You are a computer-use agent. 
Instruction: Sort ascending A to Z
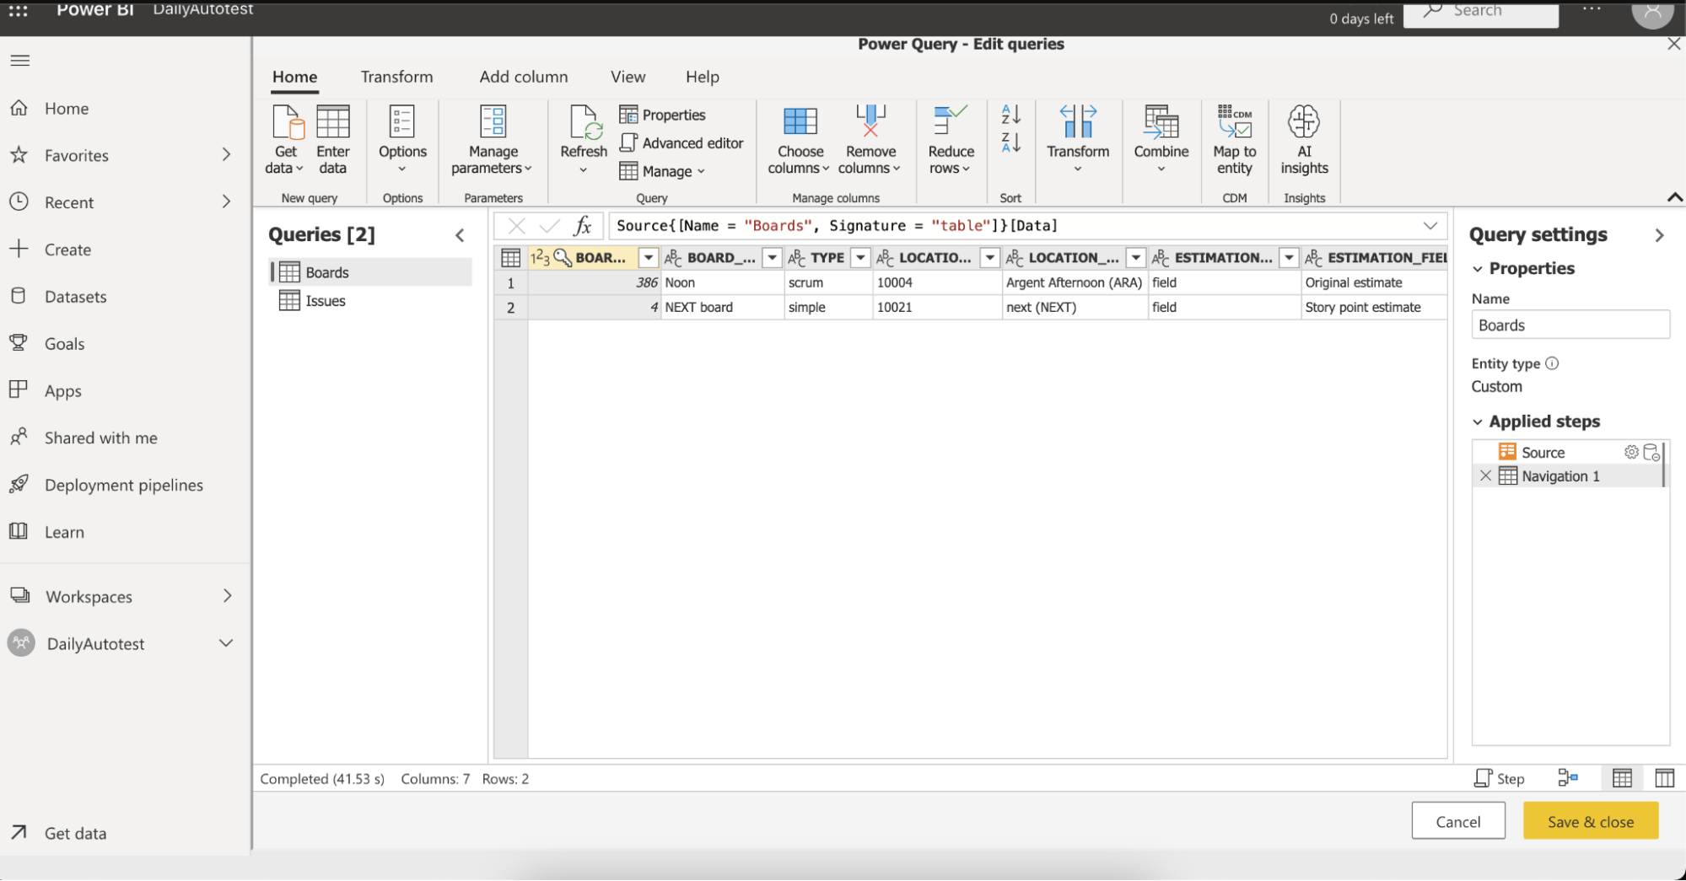(x=1011, y=114)
